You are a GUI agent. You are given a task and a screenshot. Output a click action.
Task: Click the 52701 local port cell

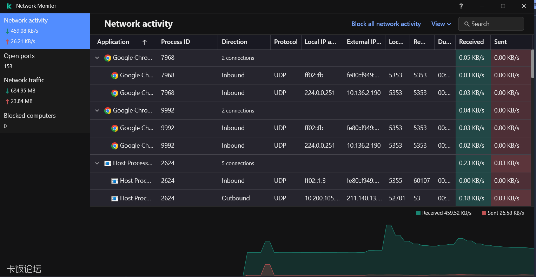point(397,198)
